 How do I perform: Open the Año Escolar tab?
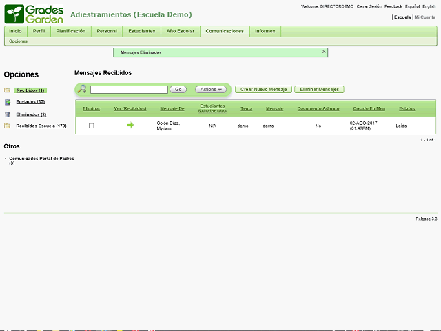pos(181,31)
